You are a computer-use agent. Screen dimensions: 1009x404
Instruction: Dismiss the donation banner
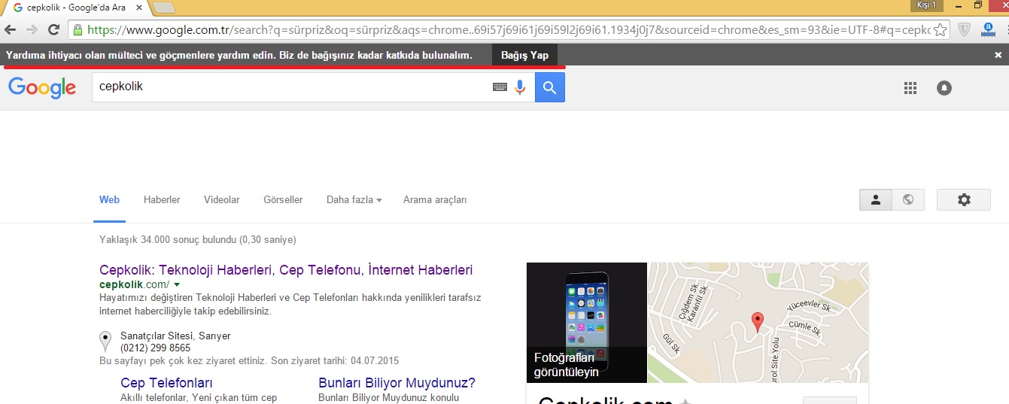click(x=998, y=55)
